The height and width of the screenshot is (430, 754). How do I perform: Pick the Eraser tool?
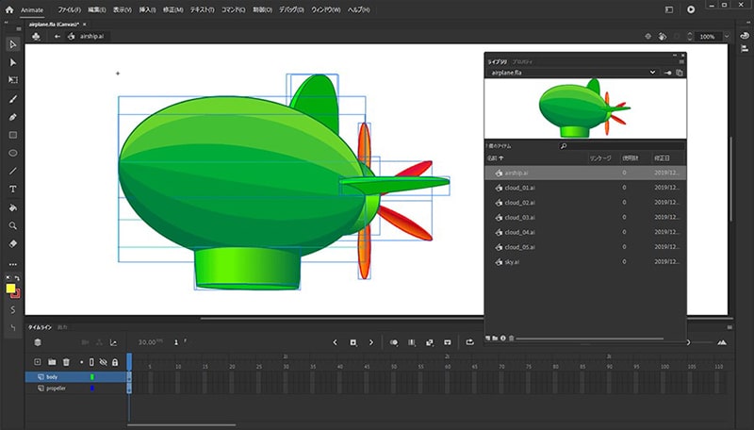[x=13, y=242]
